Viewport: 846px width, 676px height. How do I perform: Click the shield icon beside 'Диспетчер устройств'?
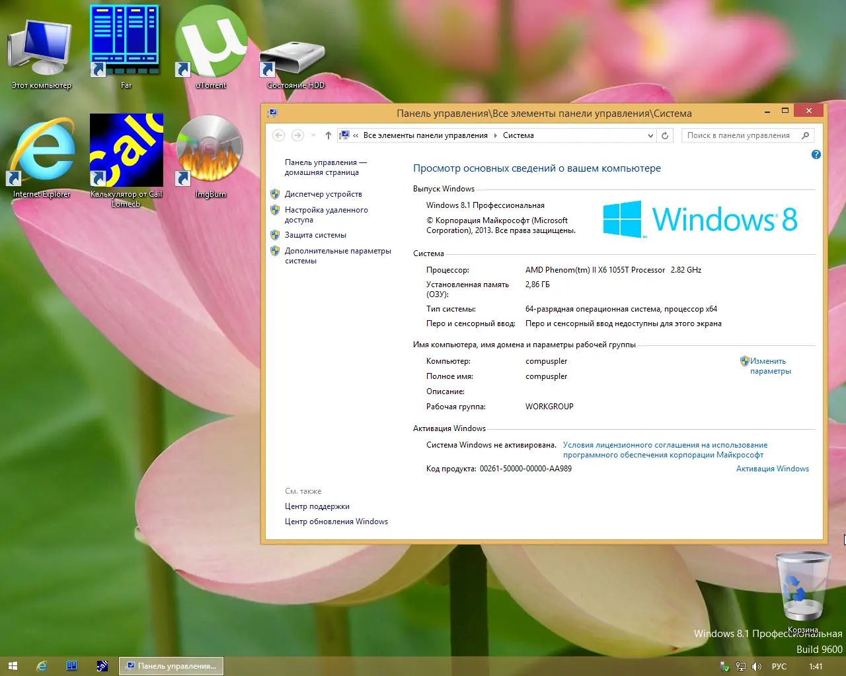point(275,194)
